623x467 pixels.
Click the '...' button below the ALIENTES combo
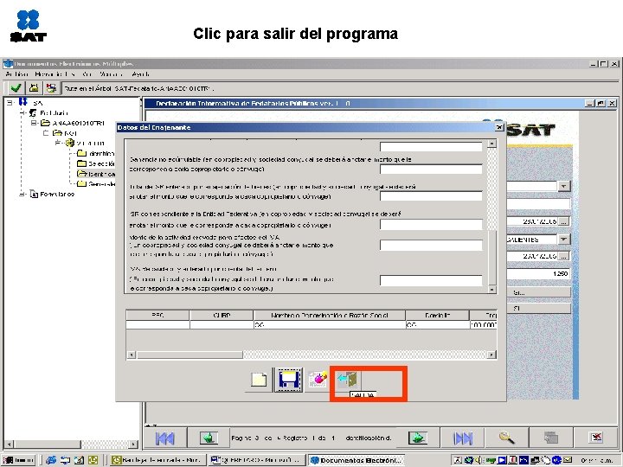(564, 256)
